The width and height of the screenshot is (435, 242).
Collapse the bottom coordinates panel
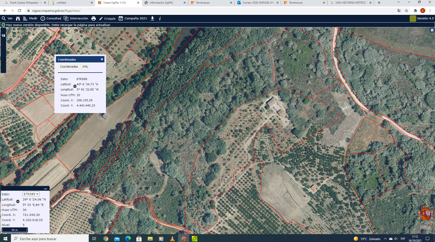pyautogui.click(x=45, y=189)
